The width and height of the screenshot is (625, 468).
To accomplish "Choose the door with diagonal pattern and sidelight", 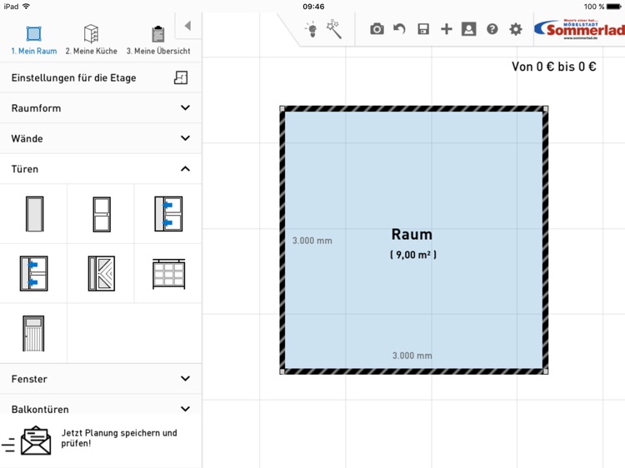I will (x=101, y=274).
